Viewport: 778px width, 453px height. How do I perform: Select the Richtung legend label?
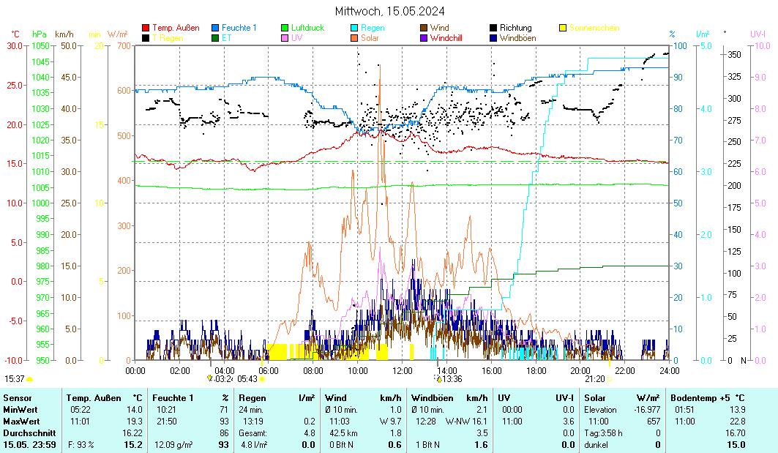[515, 28]
